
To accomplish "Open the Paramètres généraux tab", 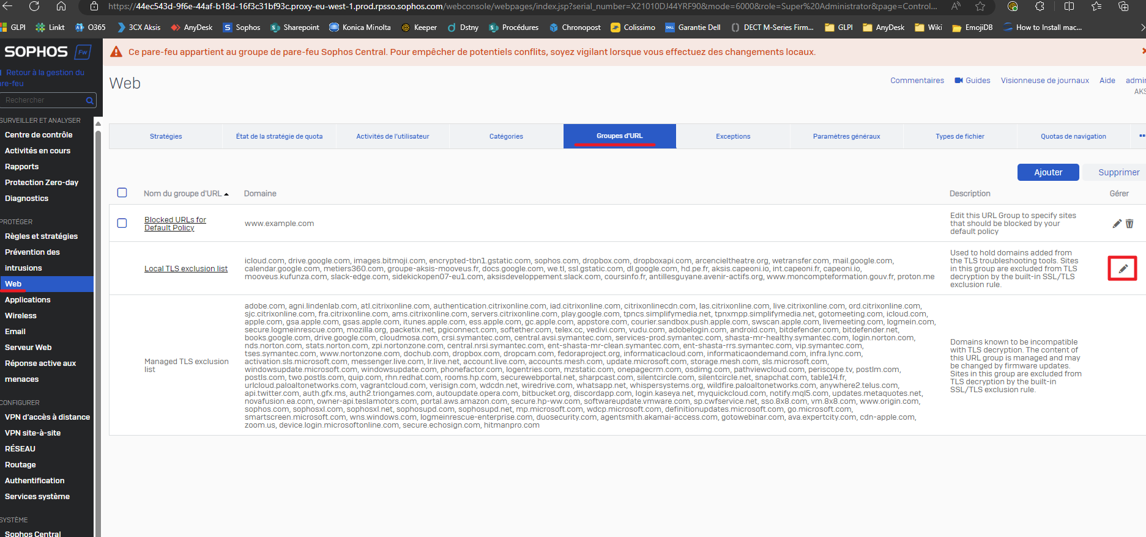I will coord(847,136).
